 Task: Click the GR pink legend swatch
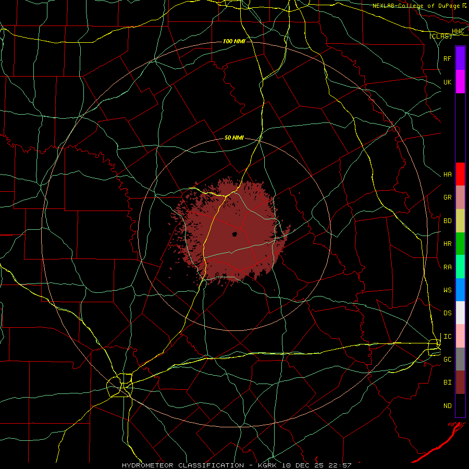click(460, 198)
